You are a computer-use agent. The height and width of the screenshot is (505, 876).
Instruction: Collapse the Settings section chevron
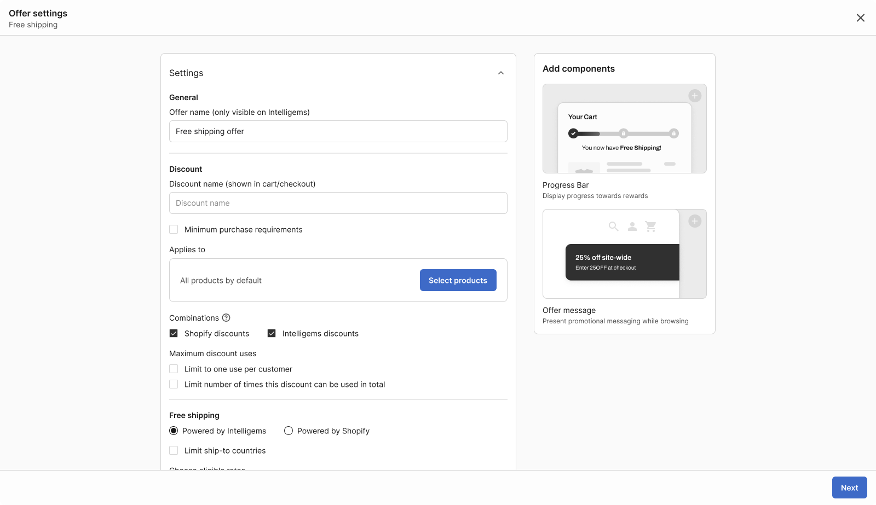tap(501, 73)
